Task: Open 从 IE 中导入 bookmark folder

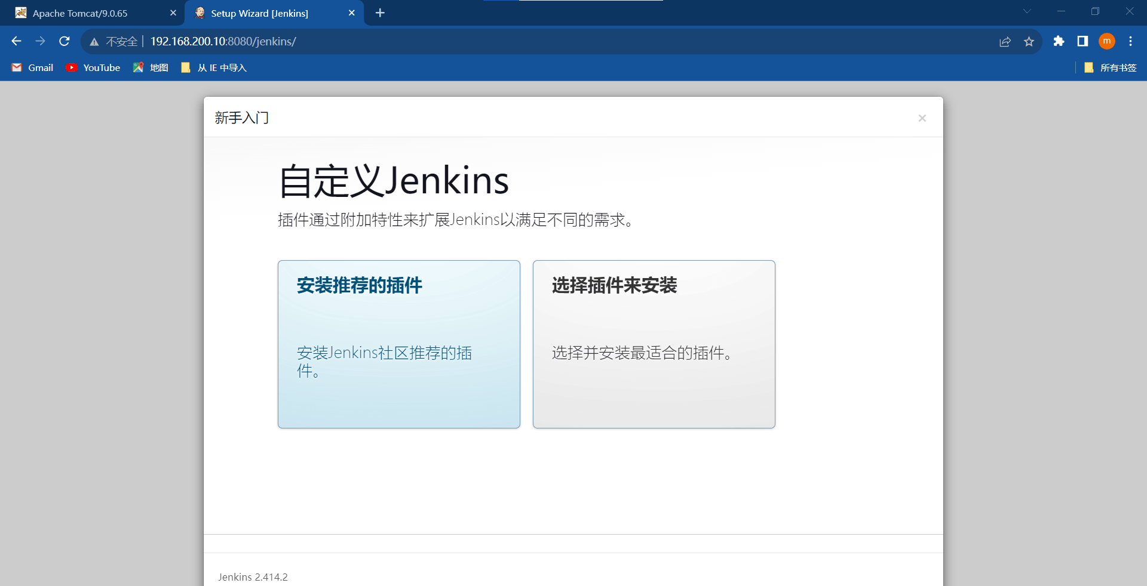Action: coord(214,68)
